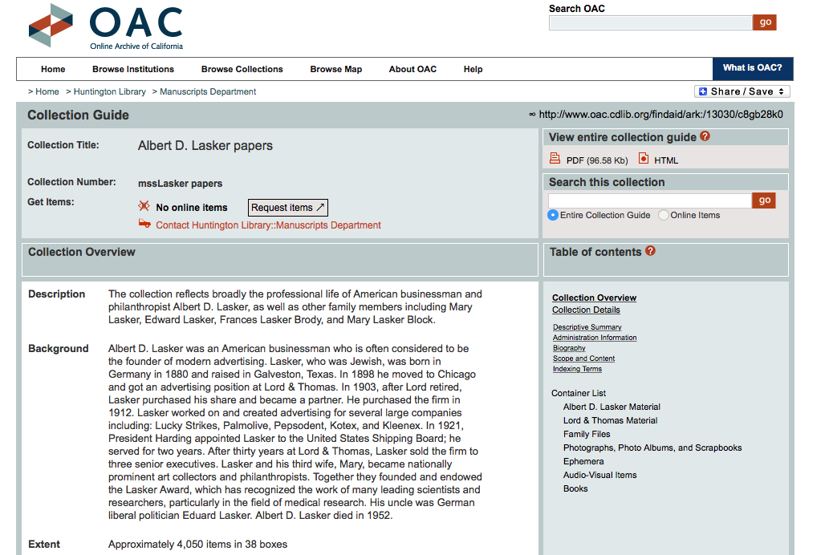825x555 pixels.
Task: Go to Huntington Library in the breadcrumb
Action: 109,91
